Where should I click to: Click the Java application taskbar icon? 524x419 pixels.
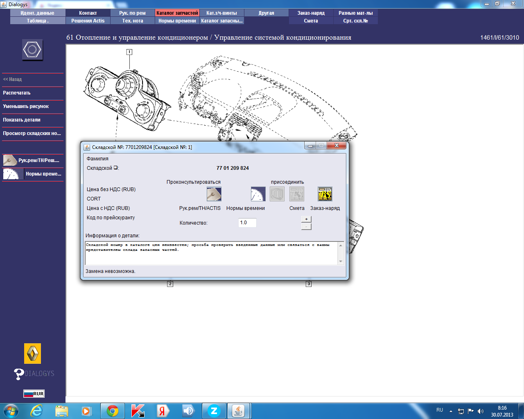click(x=239, y=411)
